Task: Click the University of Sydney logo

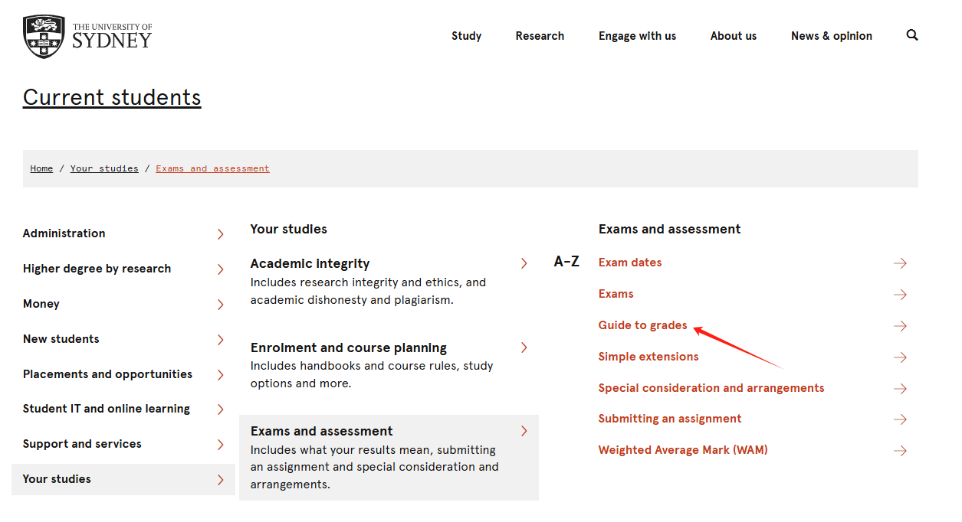Action: pos(87,36)
